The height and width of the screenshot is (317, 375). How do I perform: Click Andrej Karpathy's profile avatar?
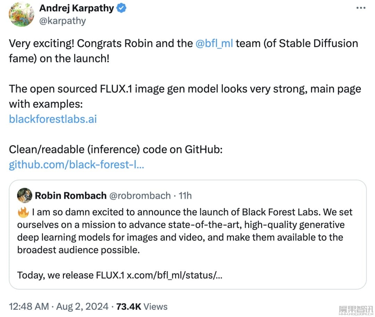21,14
